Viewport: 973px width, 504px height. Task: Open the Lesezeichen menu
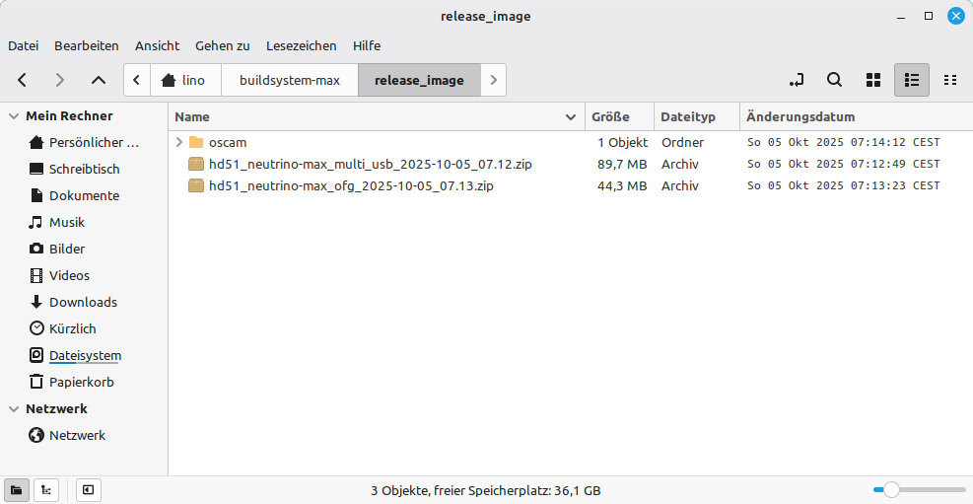coord(301,45)
